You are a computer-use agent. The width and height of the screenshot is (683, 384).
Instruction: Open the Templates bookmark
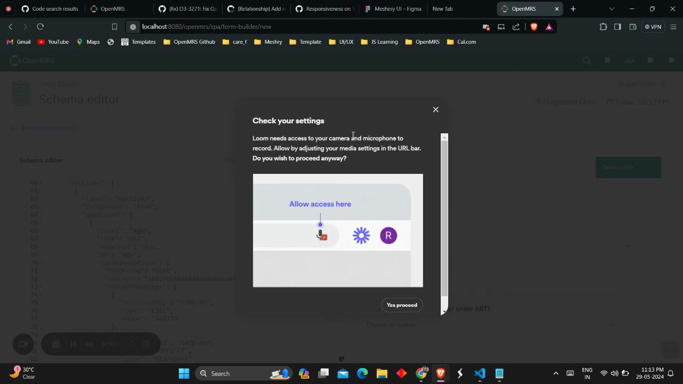click(x=139, y=42)
